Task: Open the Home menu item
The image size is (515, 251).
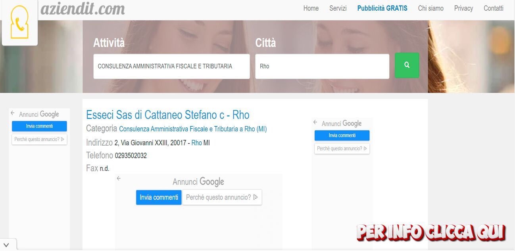Action: coord(311,8)
